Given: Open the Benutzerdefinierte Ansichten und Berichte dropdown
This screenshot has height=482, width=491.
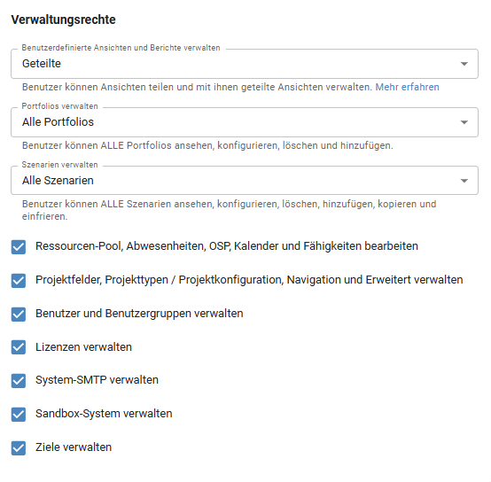Looking at the screenshot, I should [x=245, y=64].
